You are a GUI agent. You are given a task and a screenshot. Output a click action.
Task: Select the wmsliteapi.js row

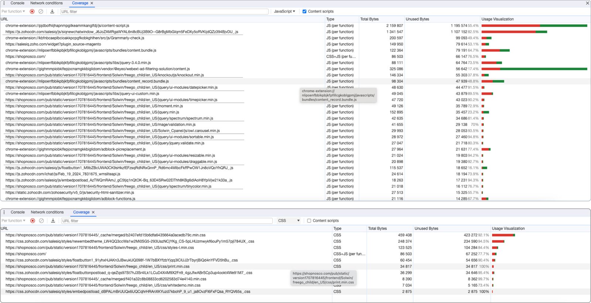pos(295,174)
